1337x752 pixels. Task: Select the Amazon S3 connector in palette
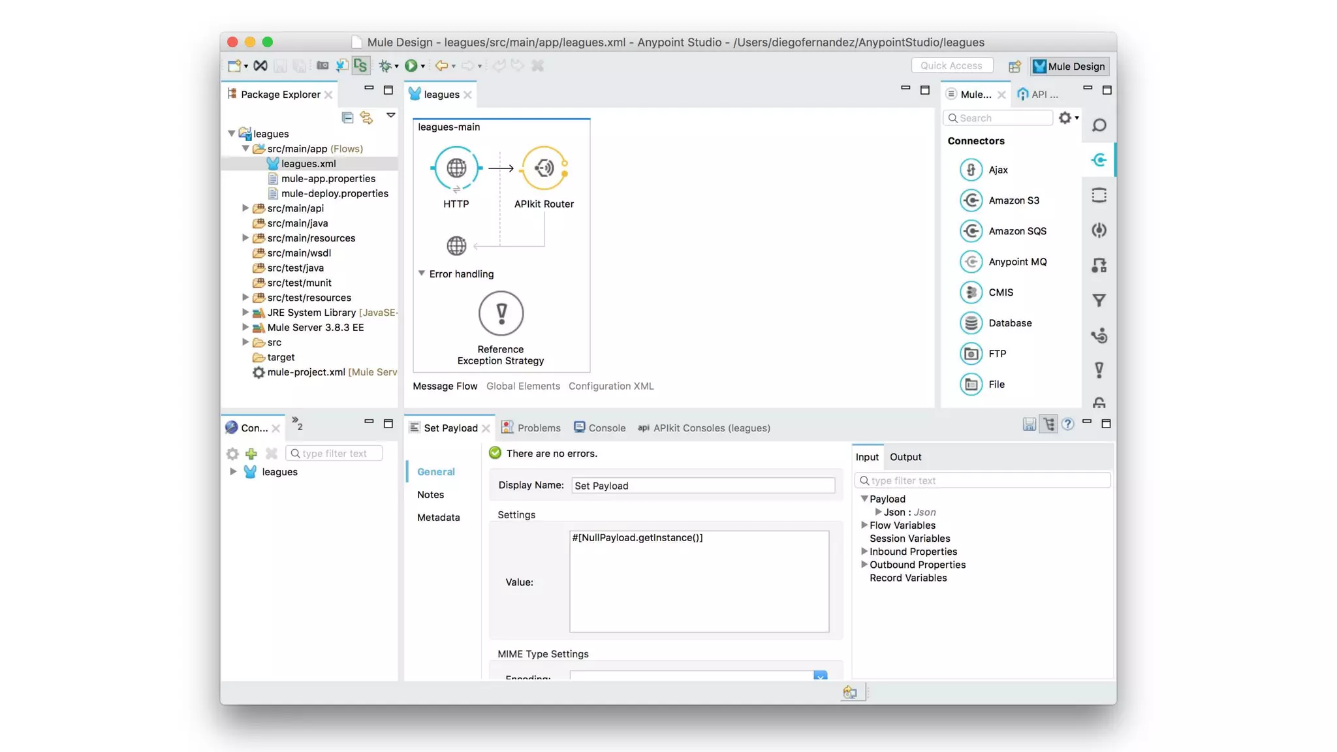(1013, 200)
